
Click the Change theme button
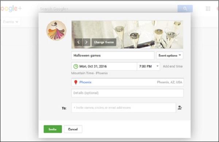[x=104, y=42]
